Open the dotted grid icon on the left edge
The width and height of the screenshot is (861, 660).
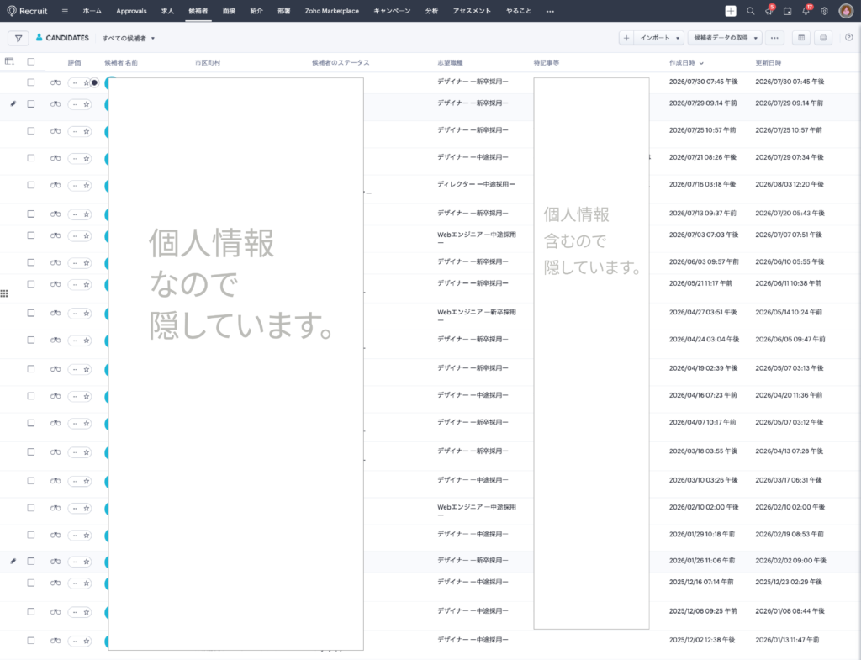pyautogui.click(x=4, y=293)
